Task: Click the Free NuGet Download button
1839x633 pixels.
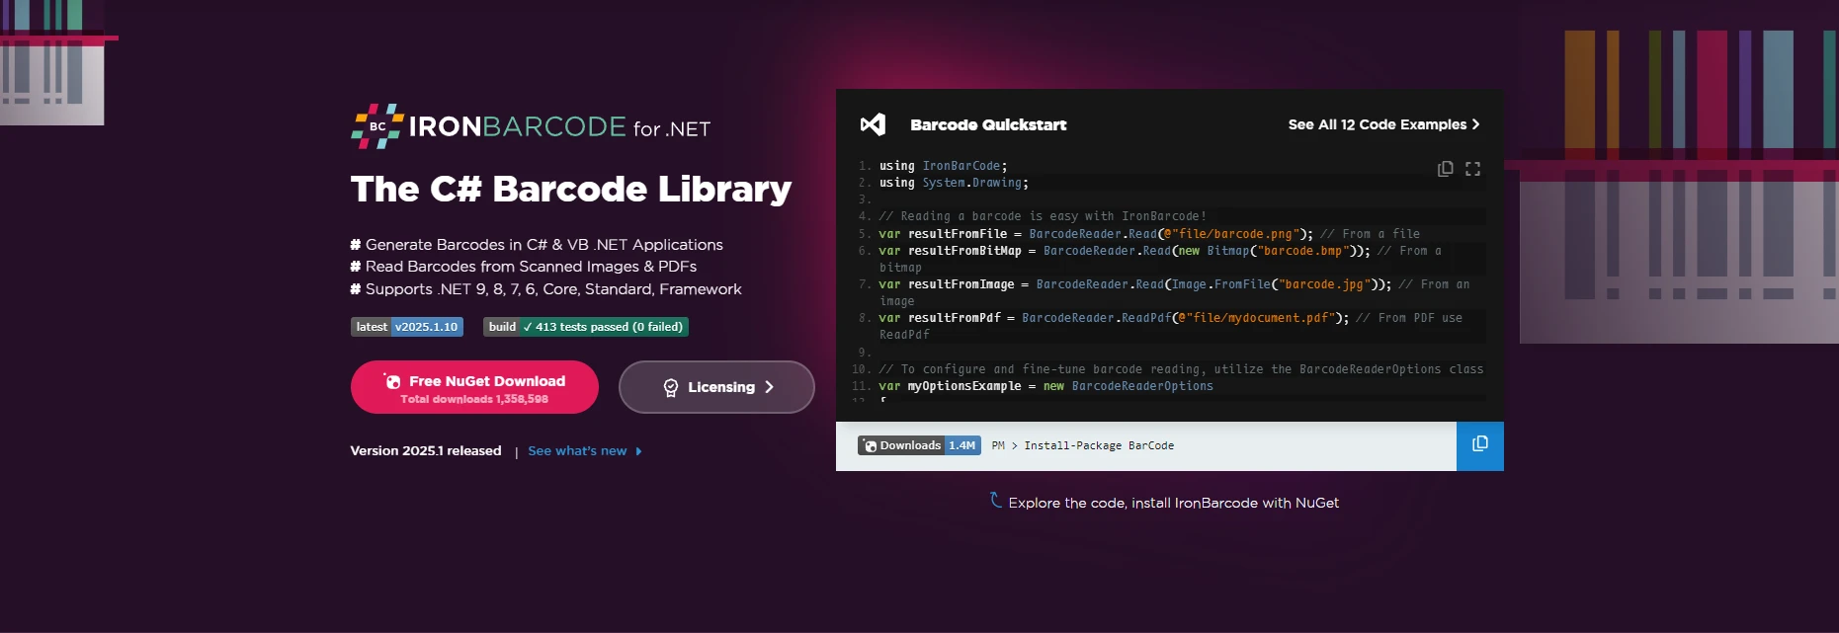Action: pos(474,387)
